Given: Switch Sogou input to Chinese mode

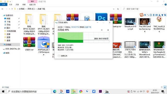Looking at the screenshot, I should (145, 15).
